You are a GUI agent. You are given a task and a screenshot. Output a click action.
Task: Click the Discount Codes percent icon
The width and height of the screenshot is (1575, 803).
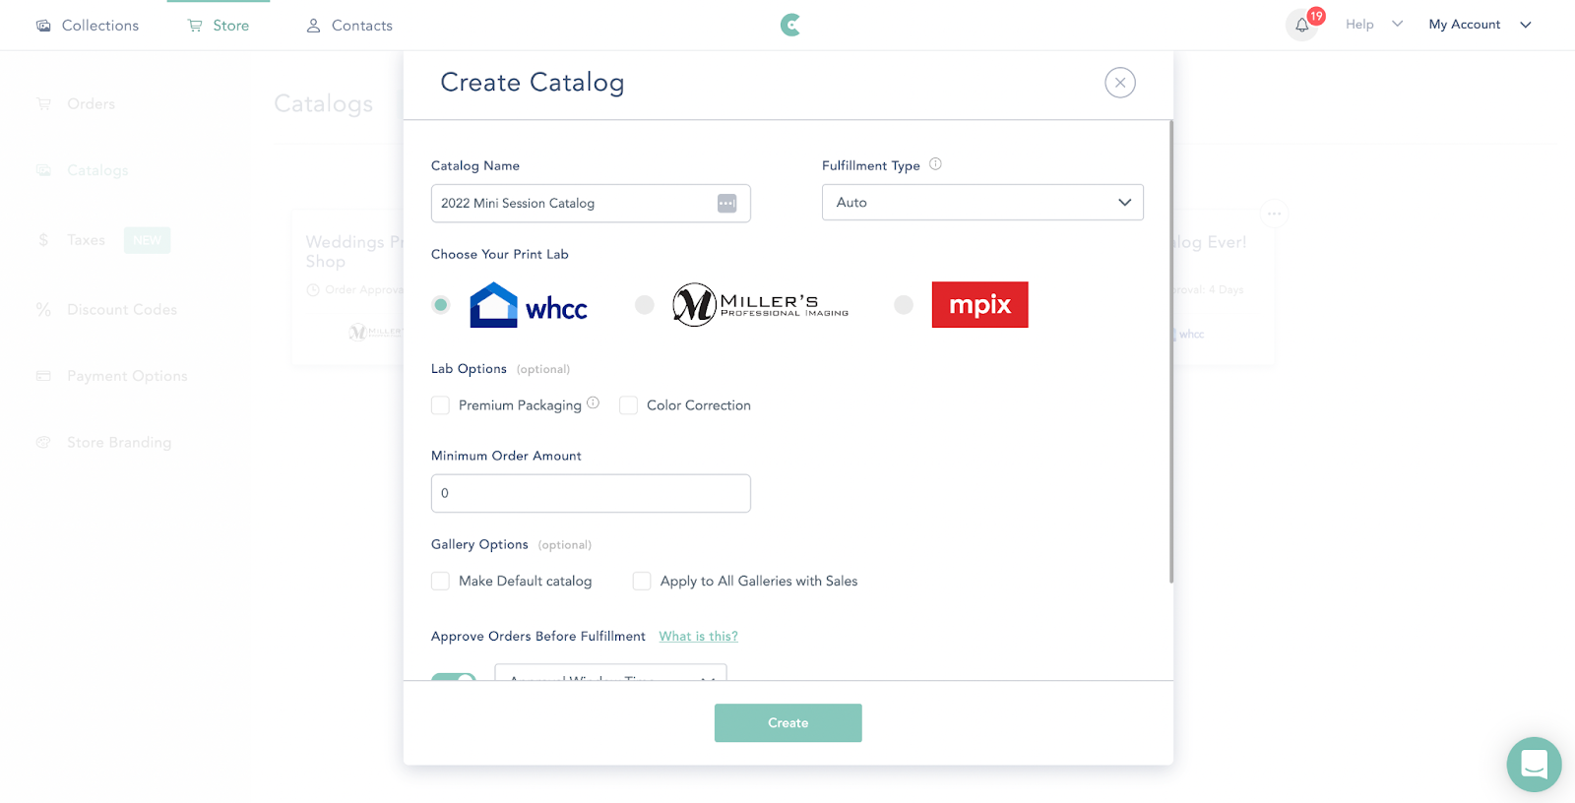coord(43,309)
